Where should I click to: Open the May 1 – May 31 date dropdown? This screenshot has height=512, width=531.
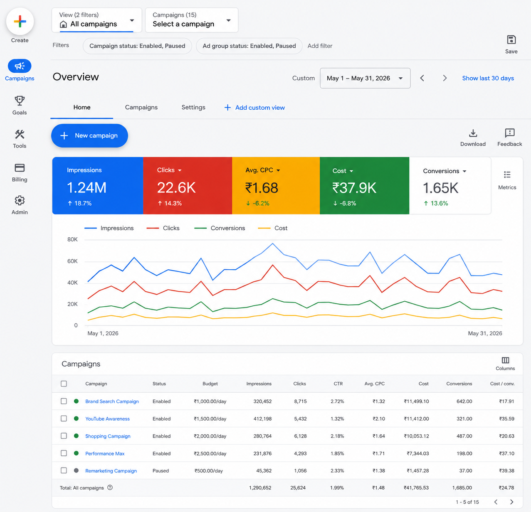click(365, 78)
